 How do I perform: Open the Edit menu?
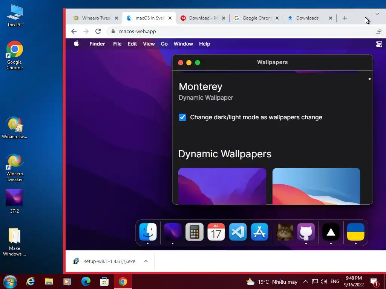click(132, 44)
